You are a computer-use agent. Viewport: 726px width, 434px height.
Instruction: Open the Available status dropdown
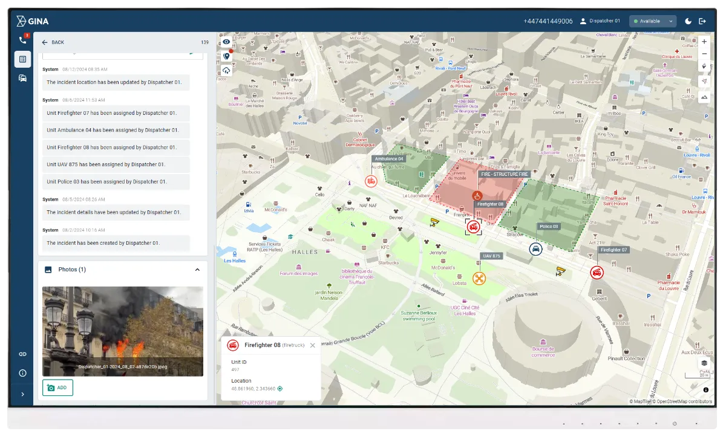click(x=652, y=21)
